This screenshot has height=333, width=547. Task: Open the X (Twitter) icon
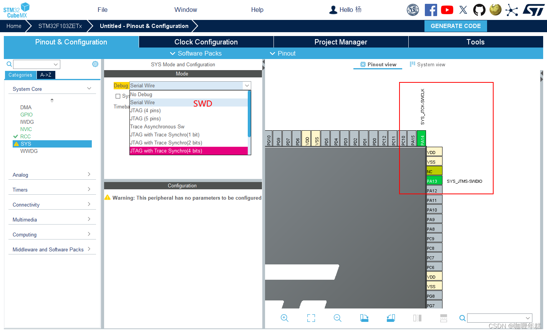pos(463,10)
